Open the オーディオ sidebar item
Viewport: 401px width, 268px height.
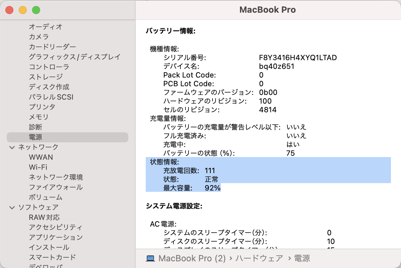point(45,27)
